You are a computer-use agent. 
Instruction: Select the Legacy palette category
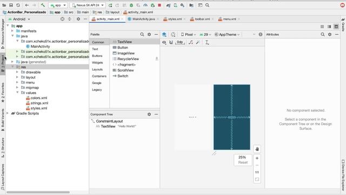click(x=97, y=90)
